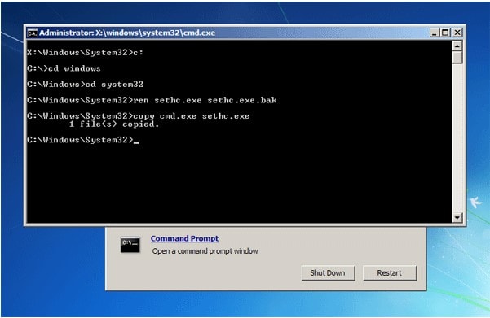Close the cmd.exe console window
This screenshot has height=318, width=490.
[x=457, y=33]
